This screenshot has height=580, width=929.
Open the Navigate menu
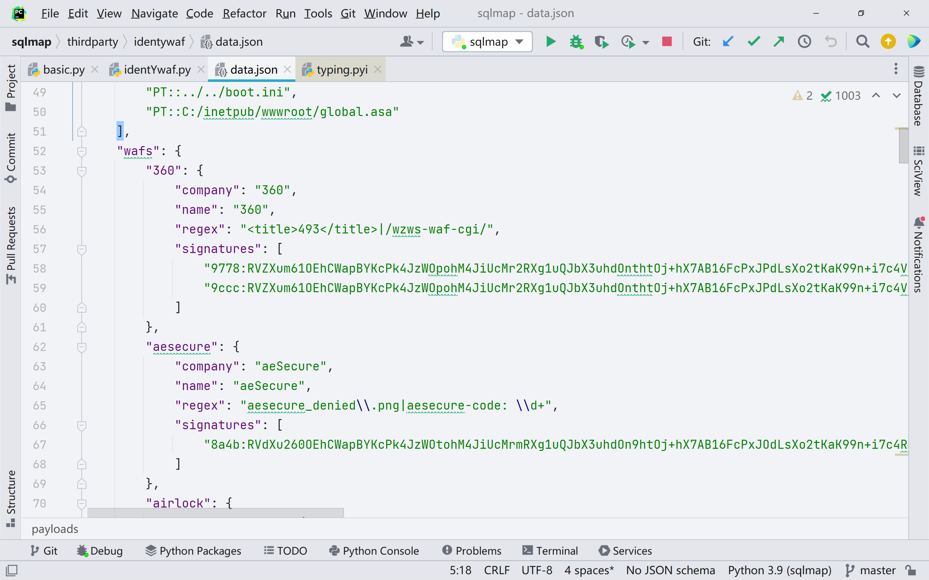pos(154,13)
